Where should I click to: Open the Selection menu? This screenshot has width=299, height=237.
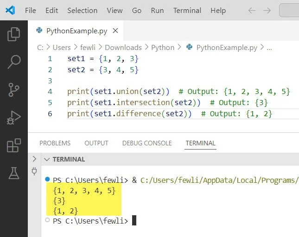tap(83, 11)
